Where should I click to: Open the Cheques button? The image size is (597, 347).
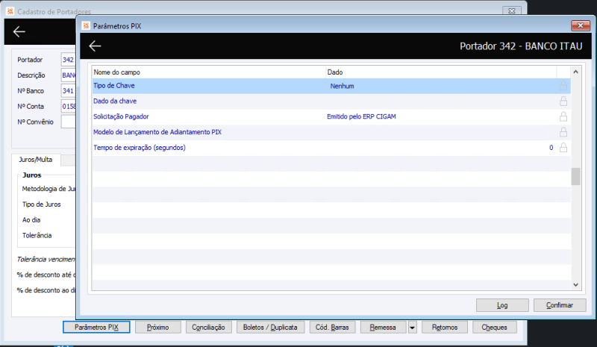[x=494, y=327]
